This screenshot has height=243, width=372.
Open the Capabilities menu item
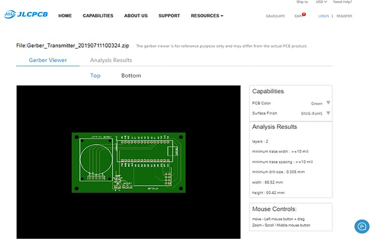[x=98, y=16]
